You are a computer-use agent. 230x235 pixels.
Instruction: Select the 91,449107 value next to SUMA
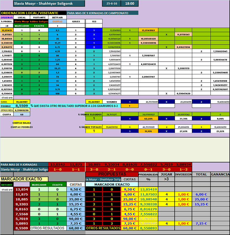[x=22, y=102]
